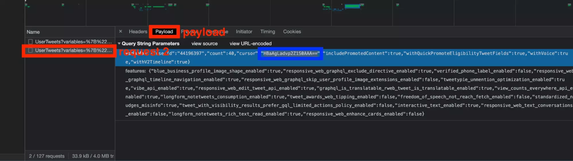Switch to the Timing tab
Viewport: 573px width, 161px height.
click(267, 32)
